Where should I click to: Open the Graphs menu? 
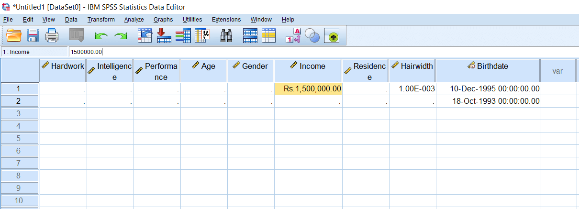pyautogui.click(x=163, y=20)
